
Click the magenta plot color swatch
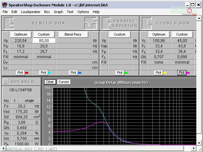click(x=188, y=73)
